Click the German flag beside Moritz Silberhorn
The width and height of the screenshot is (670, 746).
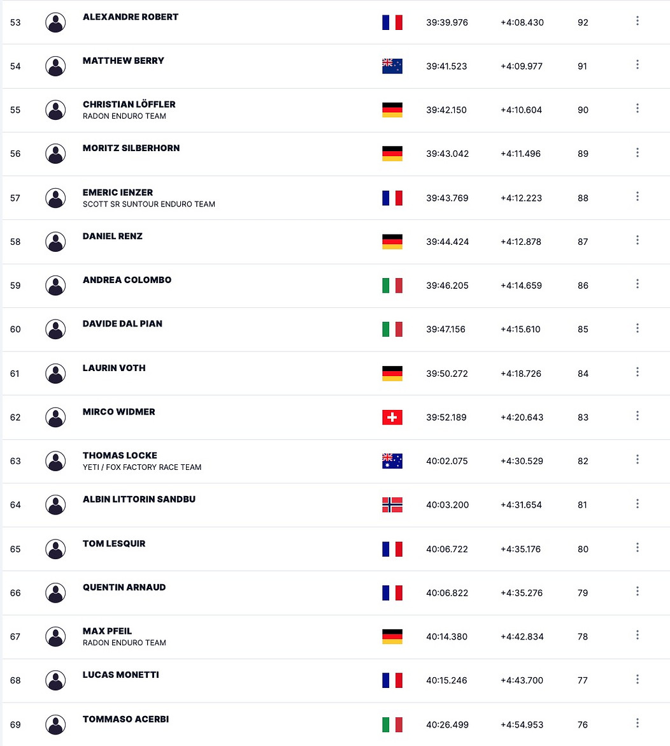tap(392, 154)
